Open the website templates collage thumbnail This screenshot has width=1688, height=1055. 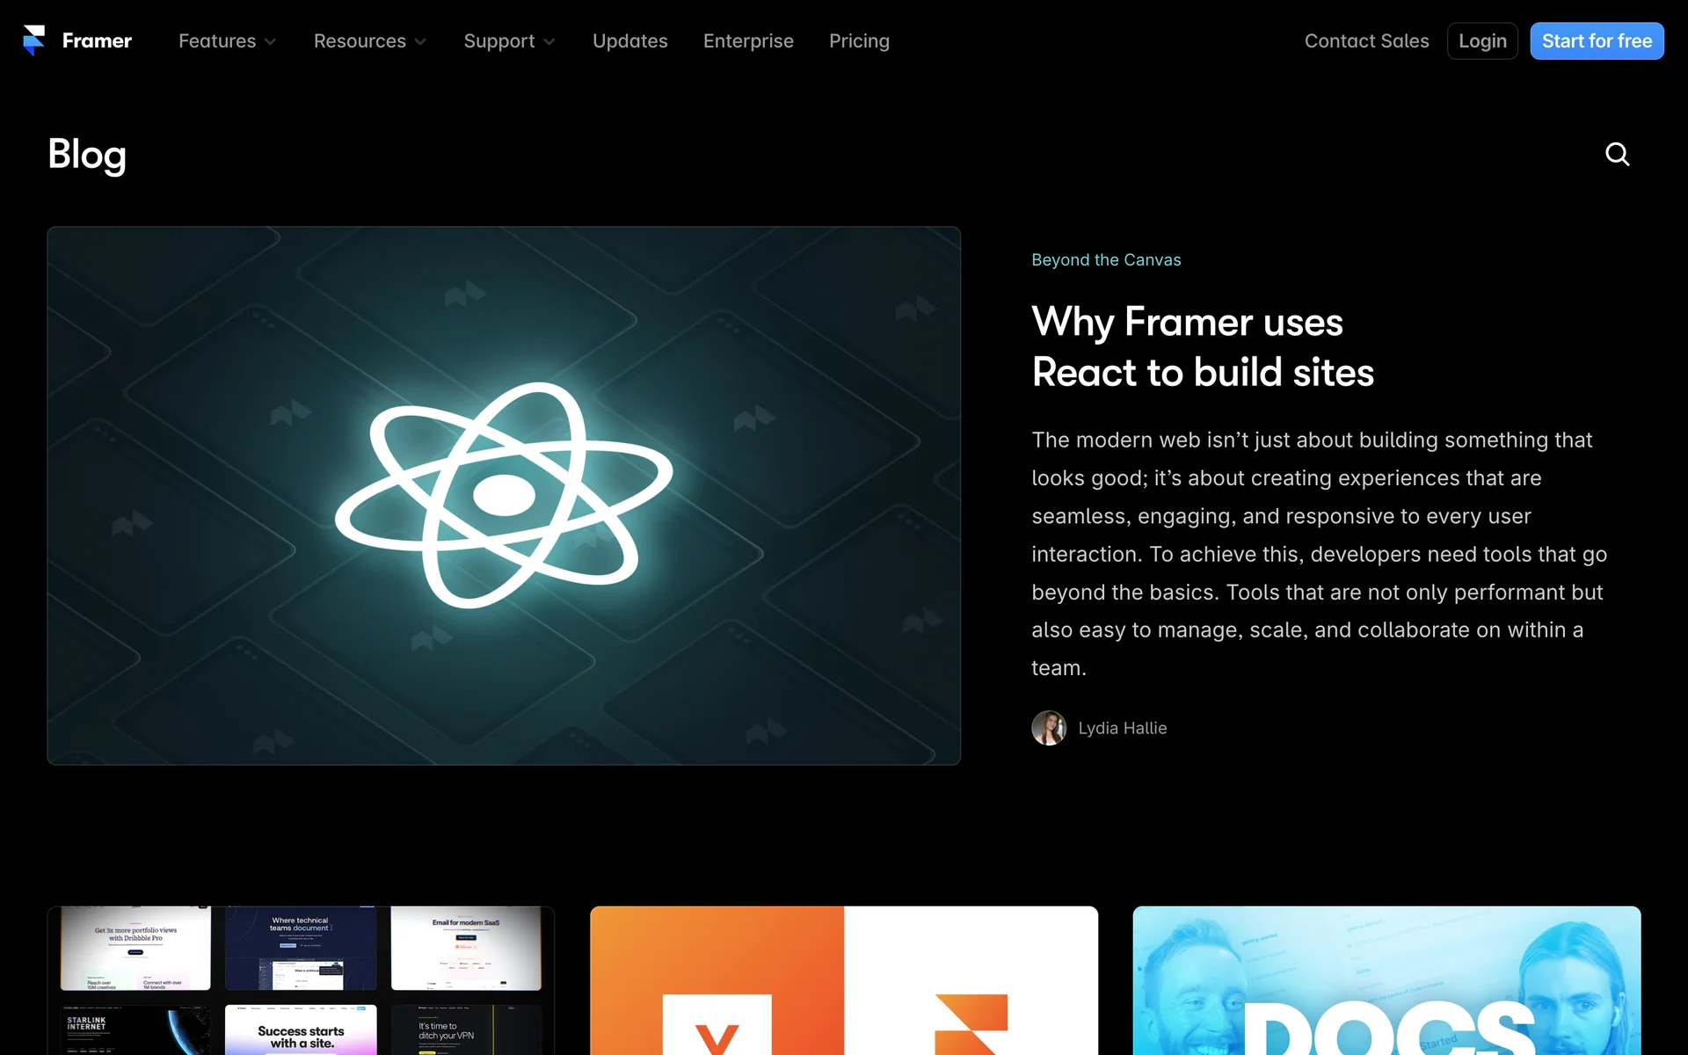[301, 980]
